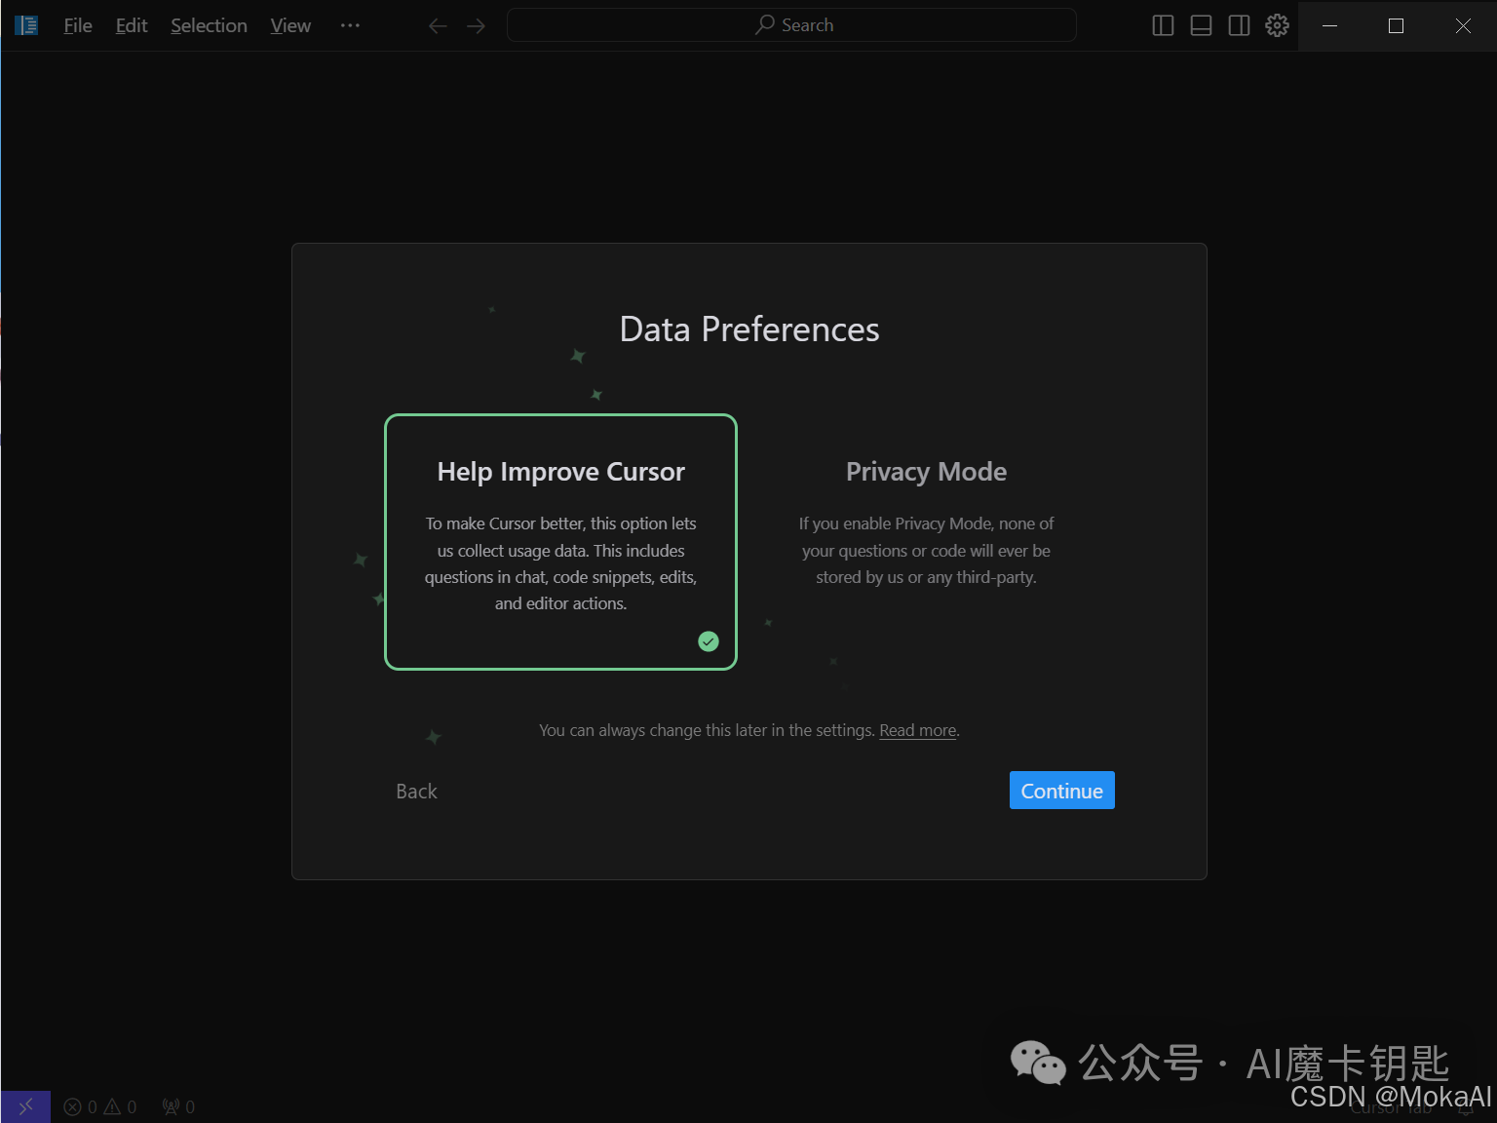Open the remote window status bar icon
The height and width of the screenshot is (1123, 1497).
pyautogui.click(x=25, y=1106)
